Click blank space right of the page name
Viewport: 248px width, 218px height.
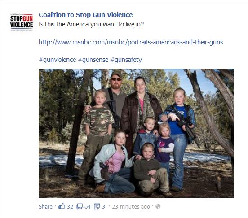[x=182, y=15]
